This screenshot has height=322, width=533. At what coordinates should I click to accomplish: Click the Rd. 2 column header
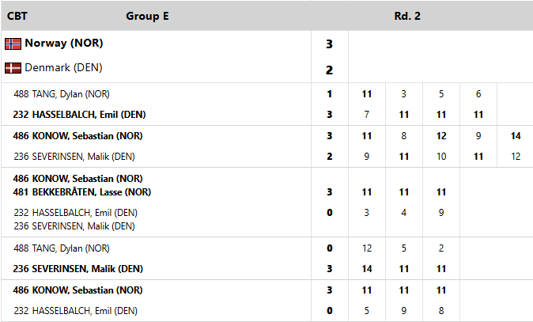407,16
